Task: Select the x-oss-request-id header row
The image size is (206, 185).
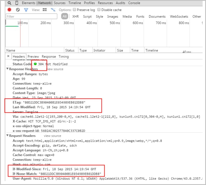Action: pos(49,131)
